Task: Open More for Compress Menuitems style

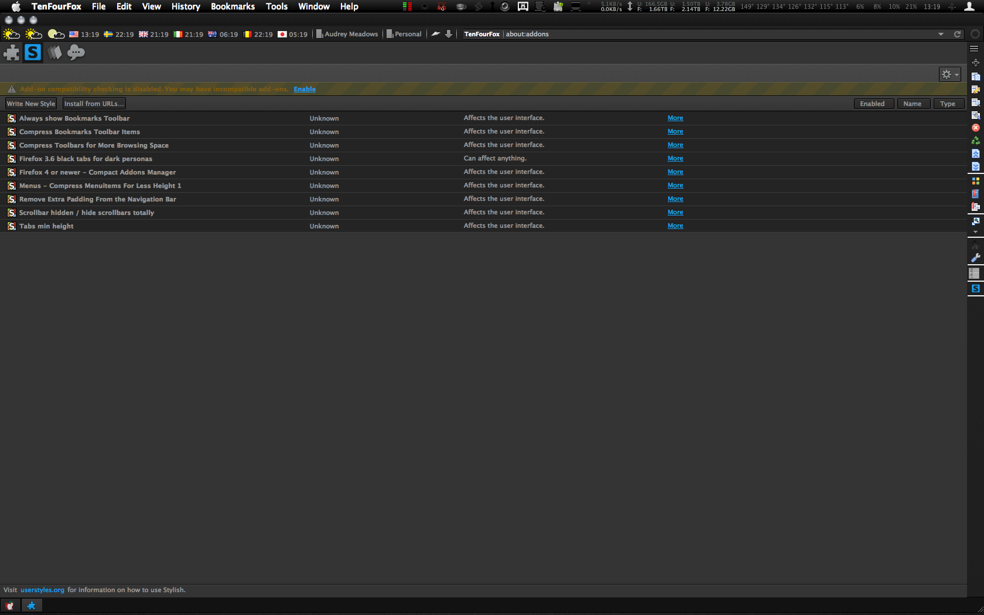Action: click(x=675, y=186)
